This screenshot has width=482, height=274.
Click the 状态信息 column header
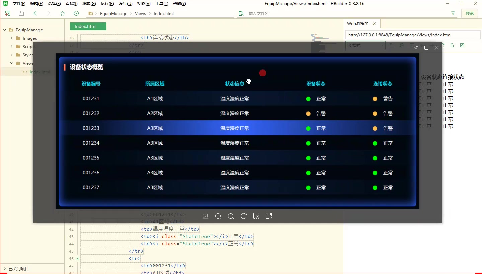pyautogui.click(x=235, y=84)
